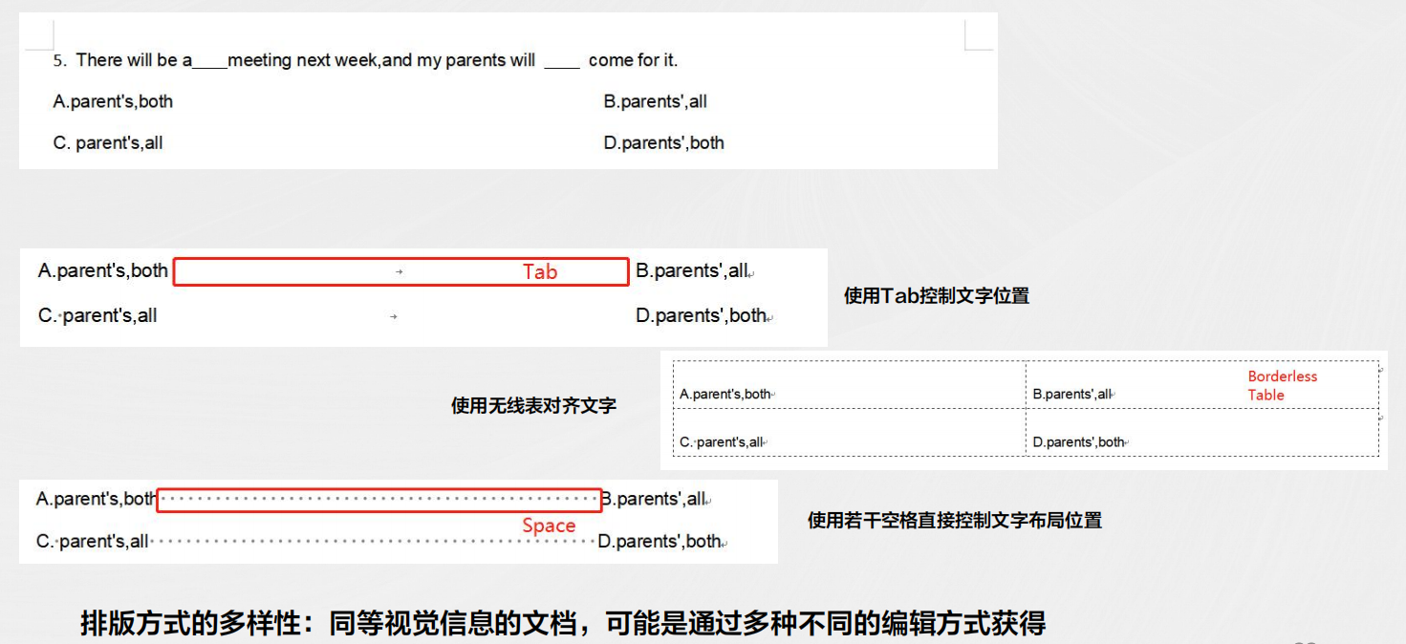Click the first blank in the question 5 sentence
1406x644 pixels.
tap(210, 63)
